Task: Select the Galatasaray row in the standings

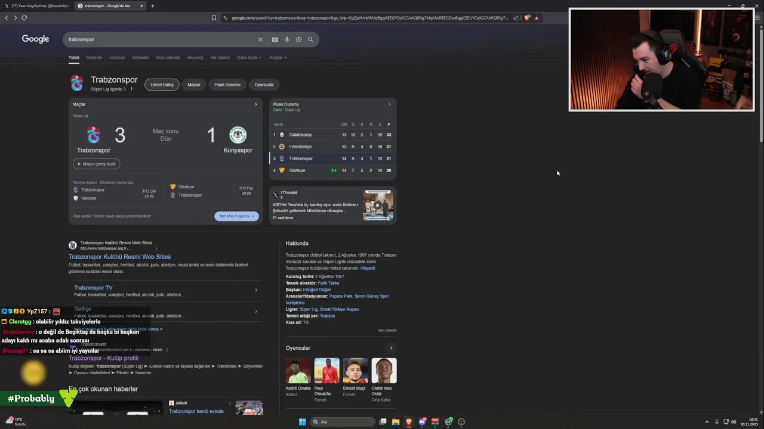Action: [332, 135]
